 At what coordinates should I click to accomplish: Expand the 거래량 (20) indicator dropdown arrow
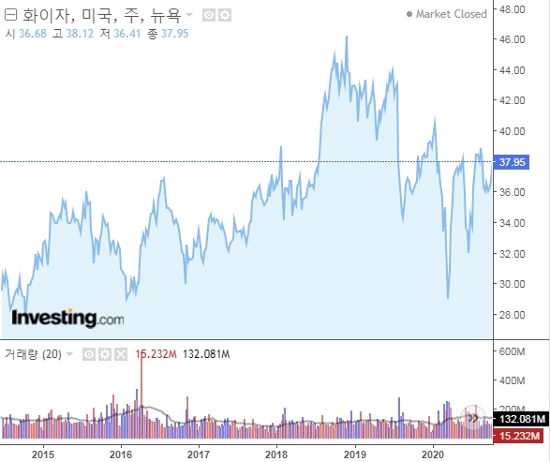click(69, 354)
